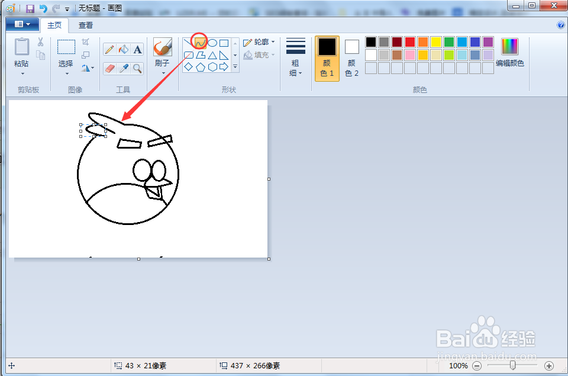568x376 pixels.
Task: Choose the Diamond shape
Action: pos(189,67)
